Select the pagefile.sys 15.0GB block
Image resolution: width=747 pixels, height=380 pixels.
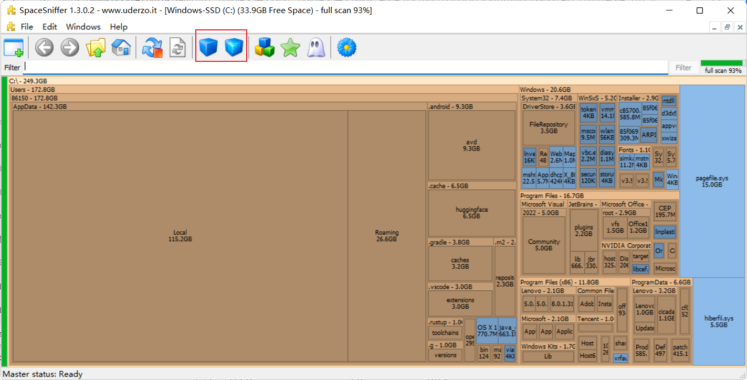point(712,181)
